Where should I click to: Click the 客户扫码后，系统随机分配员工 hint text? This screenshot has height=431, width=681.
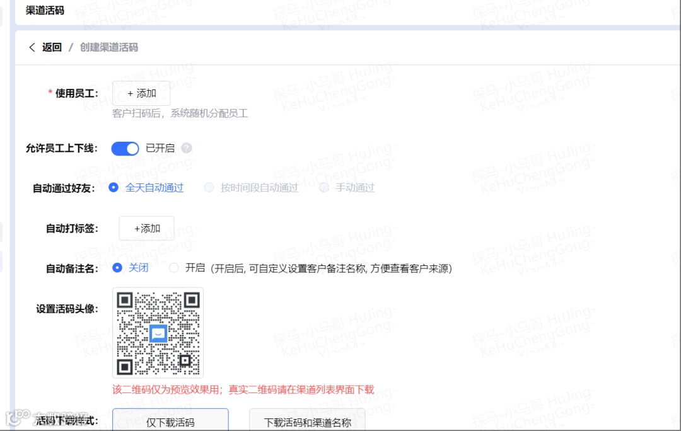click(180, 113)
